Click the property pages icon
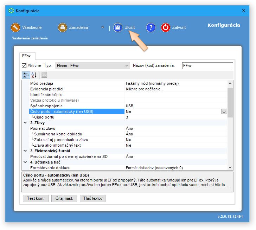Image resolution: width=256 pixels, height=230 pixels. pos(44,75)
